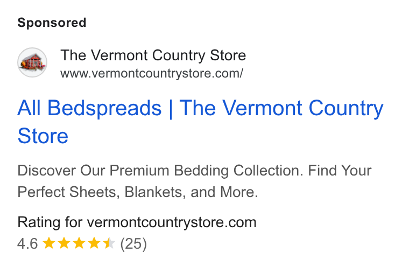Click the word 'Store' on the headline's second line
The image size is (409, 267).
point(43,136)
